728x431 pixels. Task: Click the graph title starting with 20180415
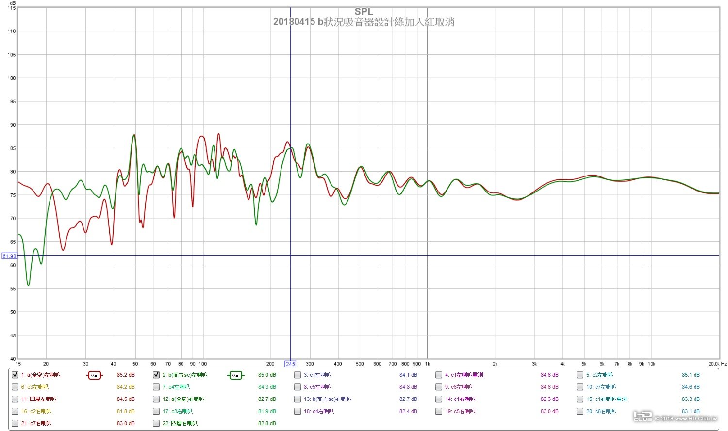point(364,22)
